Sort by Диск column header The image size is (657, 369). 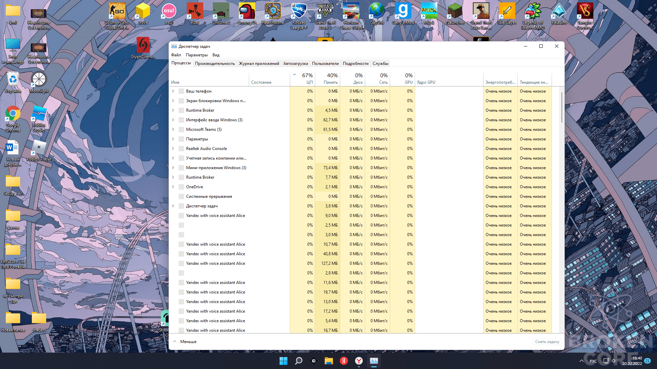[352, 79]
